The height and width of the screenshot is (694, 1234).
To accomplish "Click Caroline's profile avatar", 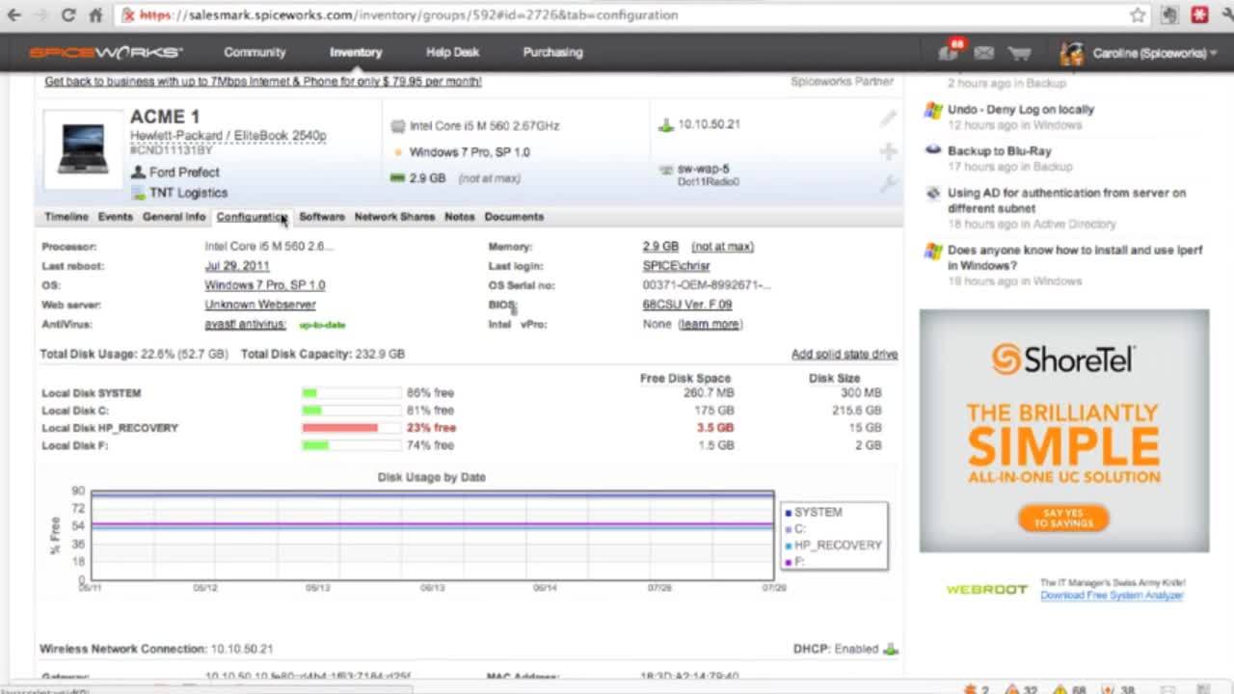I will point(1071,53).
